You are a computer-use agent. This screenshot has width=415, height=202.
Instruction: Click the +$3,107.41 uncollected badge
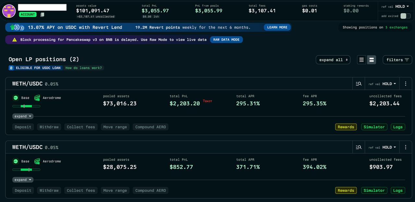tap(96, 17)
